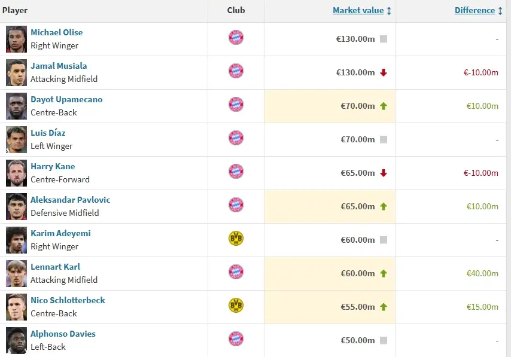Viewport: 511px width, 357px height.
Task: Click Bayern club crest in Michael Olise row
Action: pyautogui.click(x=236, y=38)
